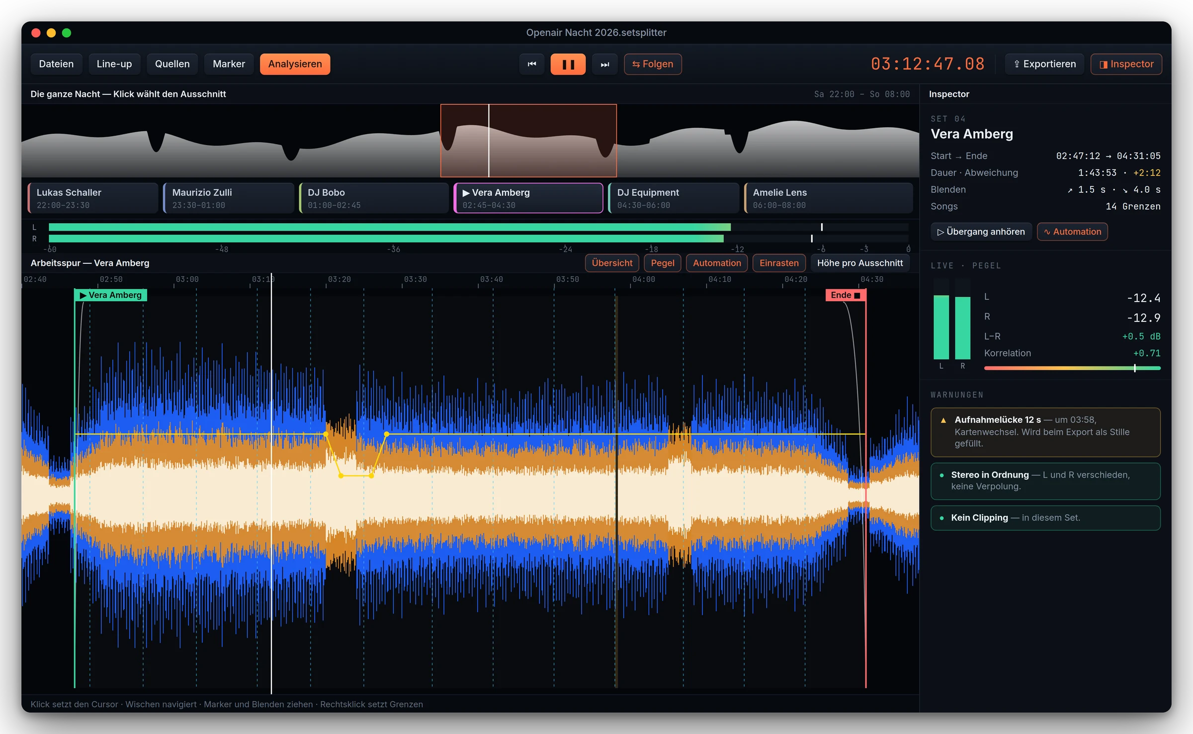Skip forward to the next marker
Screen dimensions: 1193x734
pyautogui.click(x=604, y=64)
